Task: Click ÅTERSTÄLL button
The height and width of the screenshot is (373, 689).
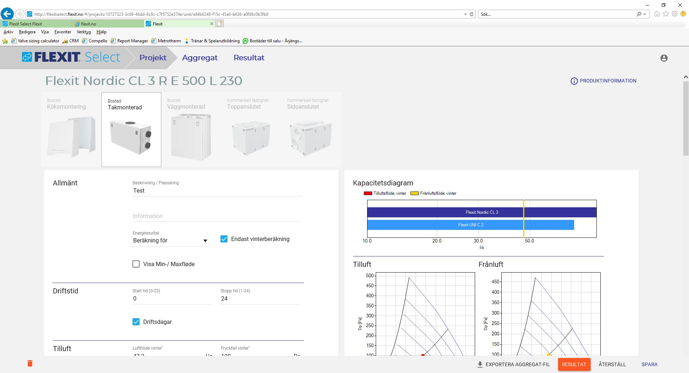Action: point(612,364)
